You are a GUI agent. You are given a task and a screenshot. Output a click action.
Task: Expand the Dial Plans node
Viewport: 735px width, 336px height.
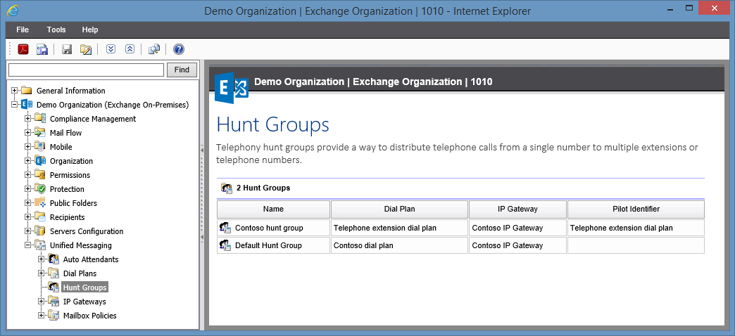42,273
